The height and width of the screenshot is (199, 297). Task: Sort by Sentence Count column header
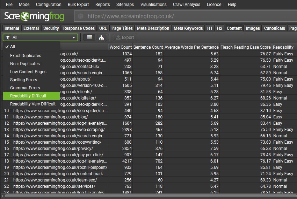click(148, 47)
